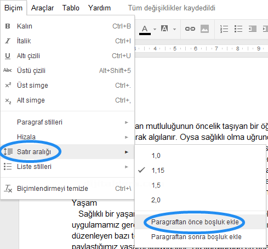Open the Yardım menu

pyautogui.click(x=100, y=8)
